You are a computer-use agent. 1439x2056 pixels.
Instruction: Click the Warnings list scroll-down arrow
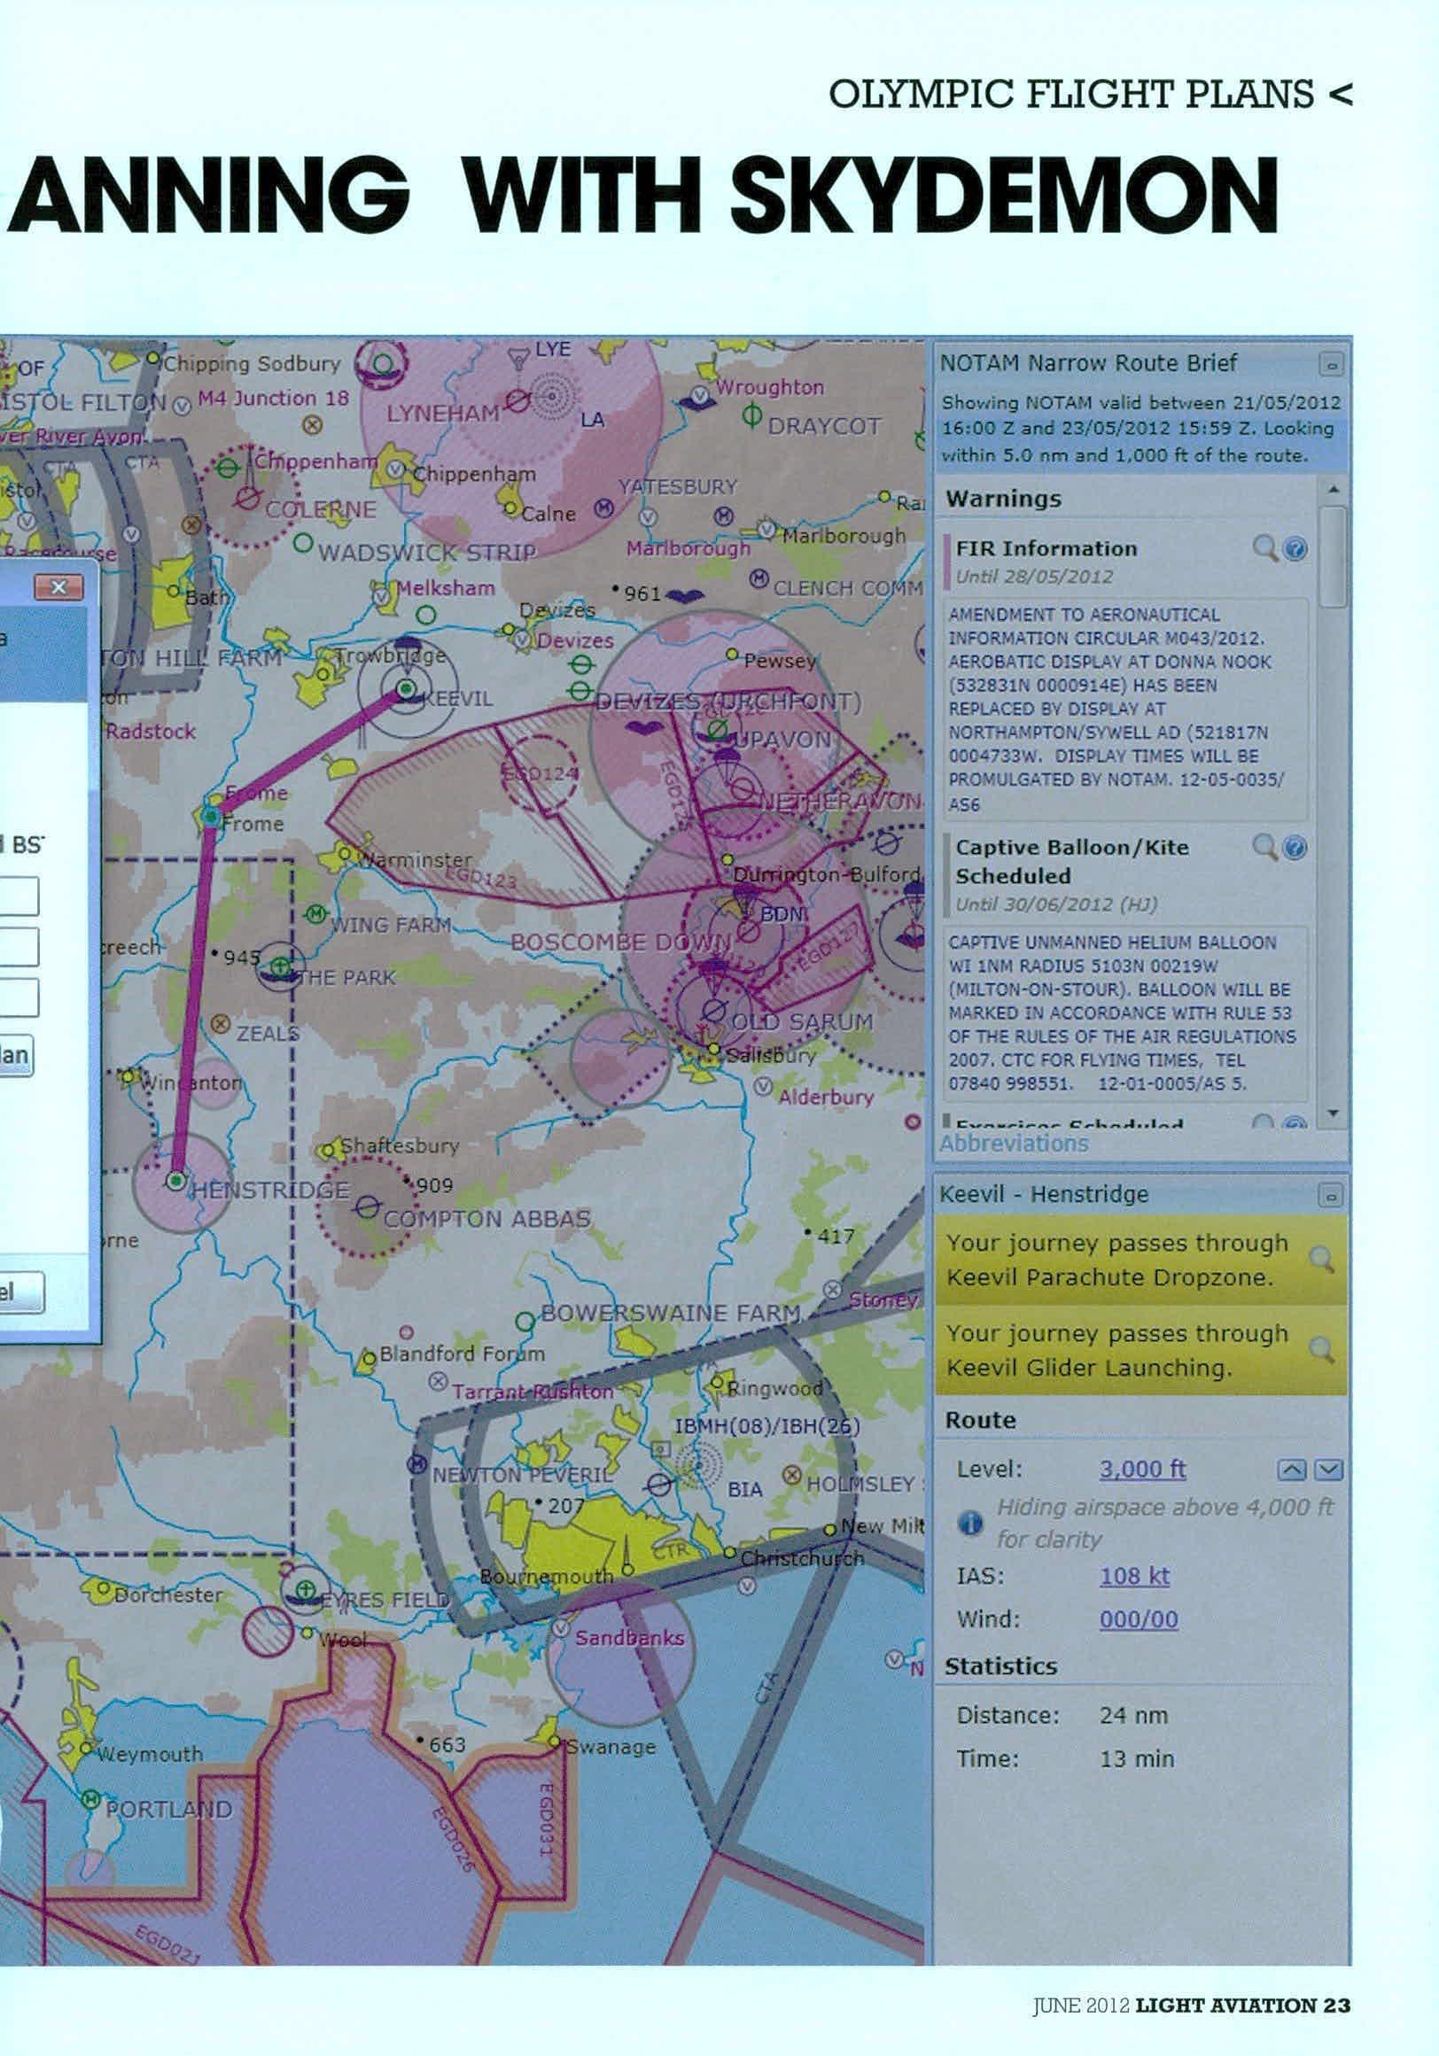[x=1333, y=1113]
